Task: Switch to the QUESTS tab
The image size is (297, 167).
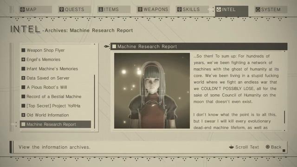Action: point(74,9)
